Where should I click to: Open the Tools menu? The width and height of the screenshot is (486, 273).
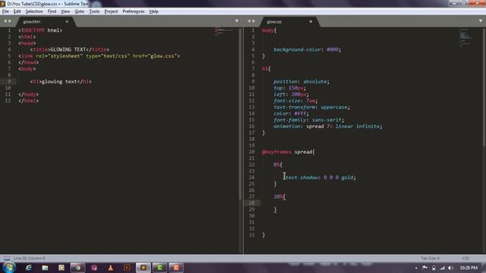coord(94,11)
